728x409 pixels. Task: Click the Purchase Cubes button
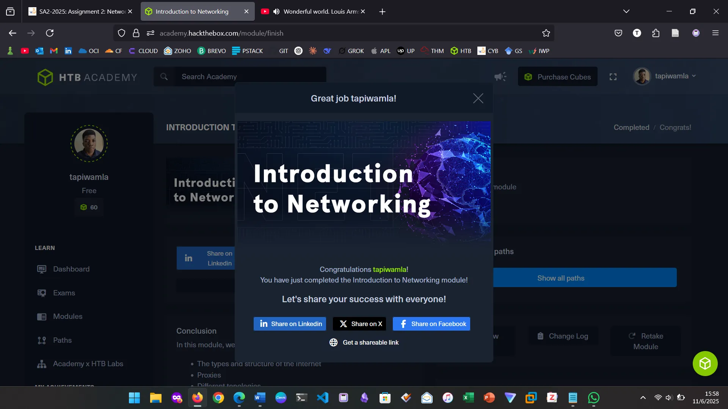tap(558, 77)
